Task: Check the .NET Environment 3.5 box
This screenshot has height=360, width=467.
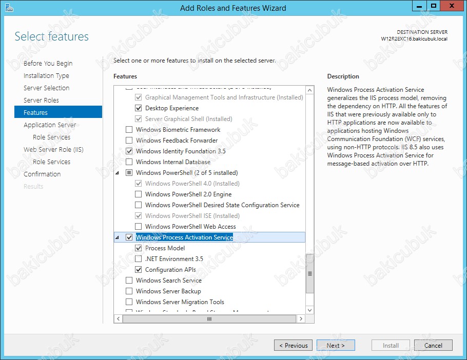Action: (x=138, y=258)
